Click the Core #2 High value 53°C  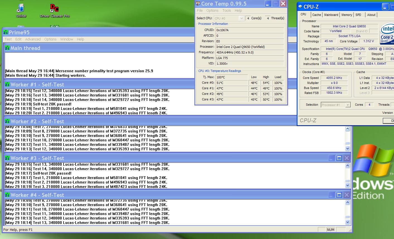(266, 94)
